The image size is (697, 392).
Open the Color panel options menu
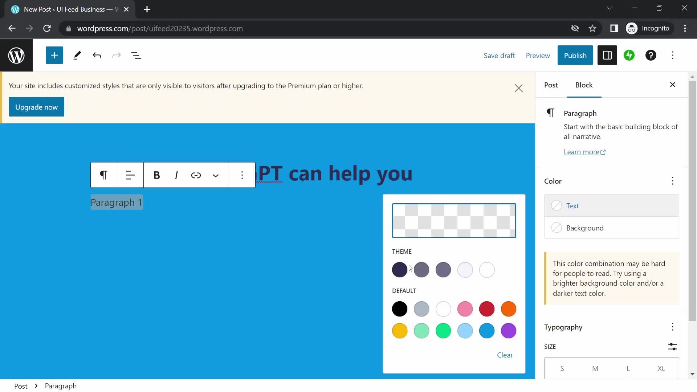(x=673, y=181)
